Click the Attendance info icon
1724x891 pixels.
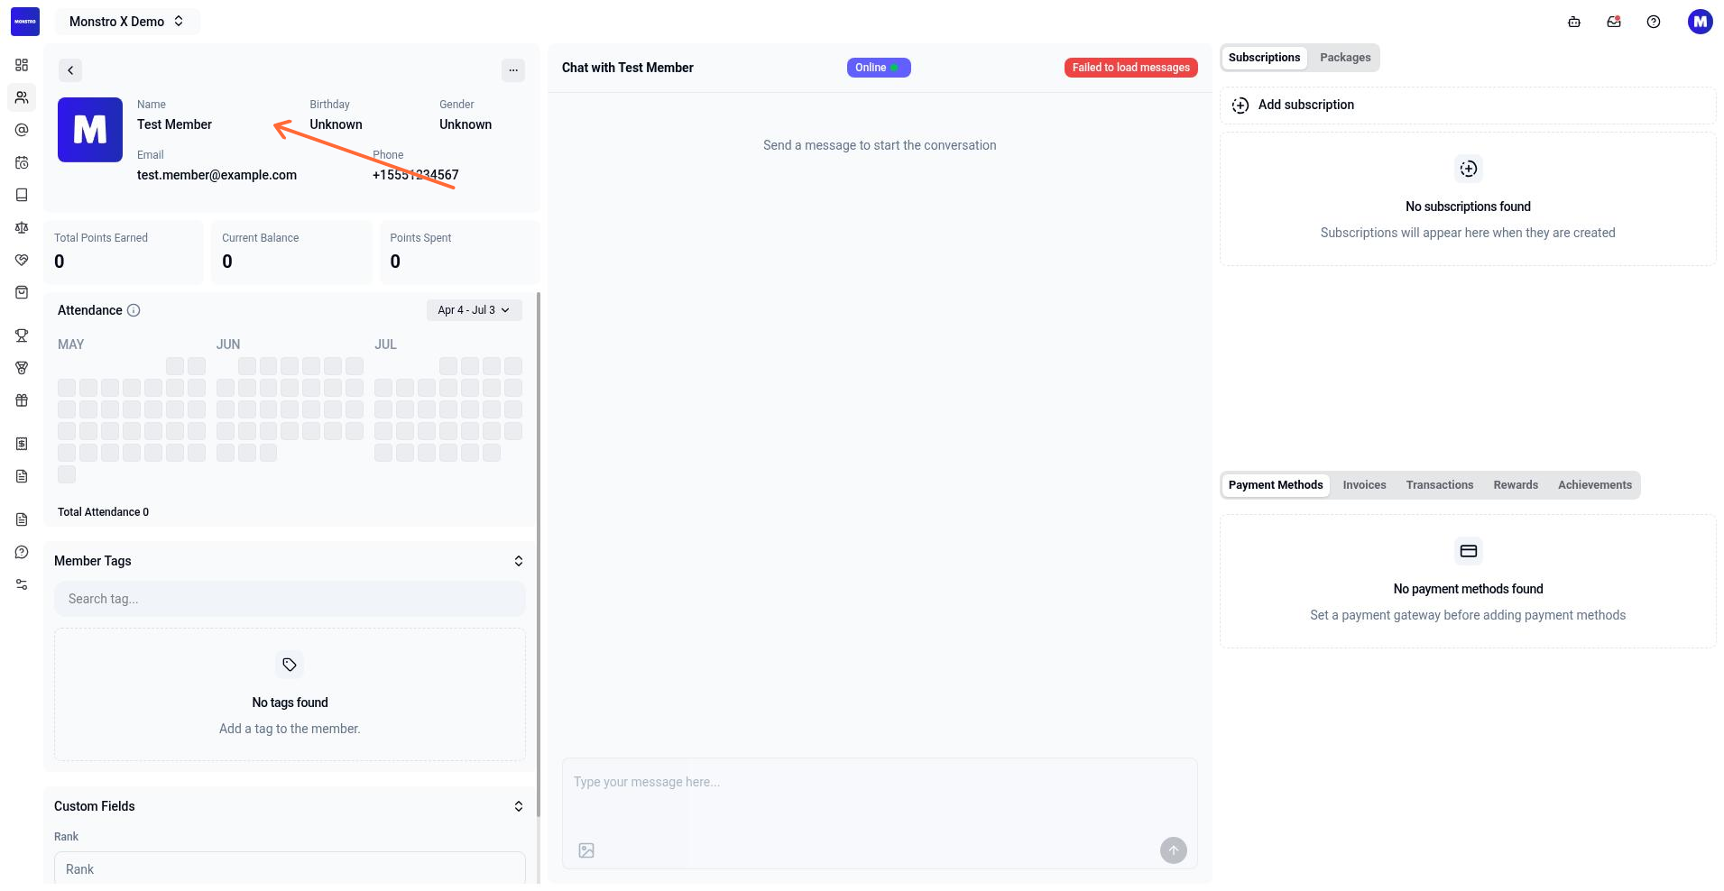click(x=134, y=310)
